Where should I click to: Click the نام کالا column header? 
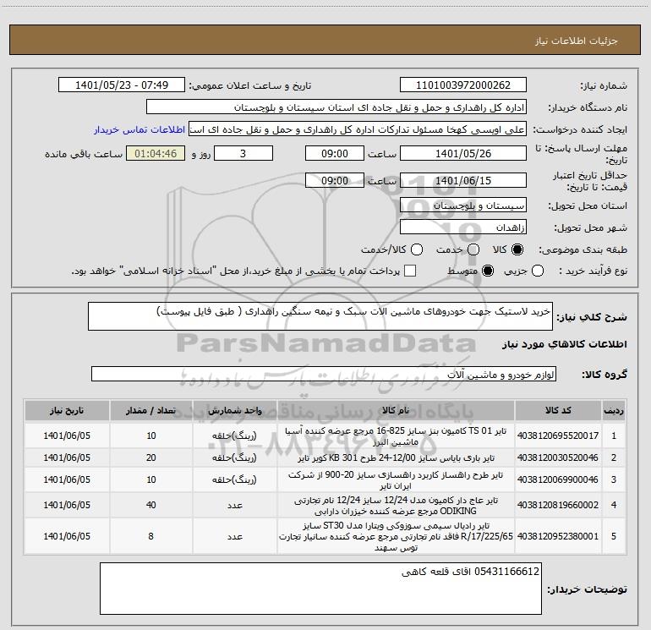click(x=396, y=411)
